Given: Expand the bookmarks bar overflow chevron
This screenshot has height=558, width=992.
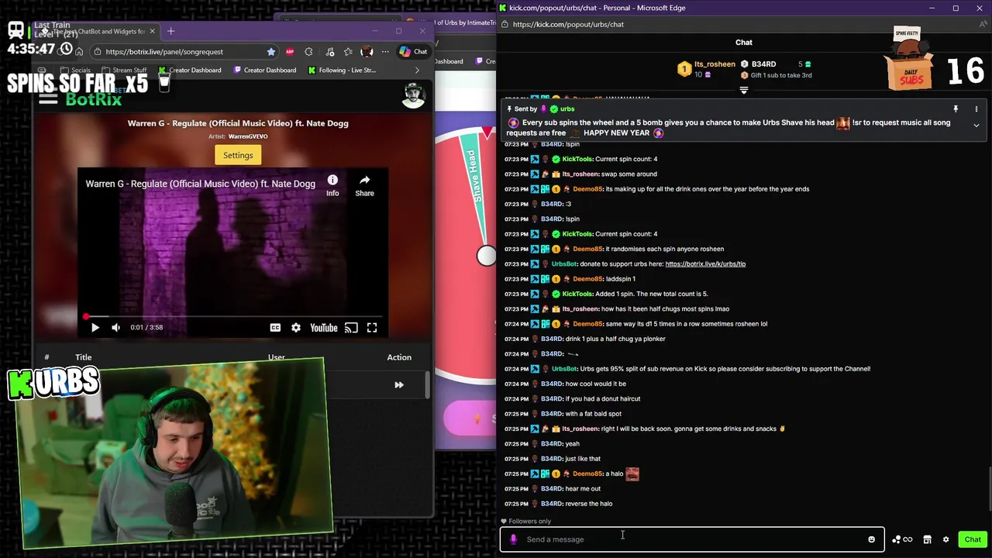Looking at the screenshot, I should point(417,71).
